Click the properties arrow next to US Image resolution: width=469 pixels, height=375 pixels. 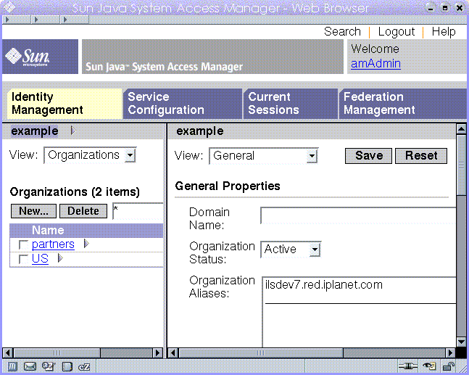pos(60,257)
